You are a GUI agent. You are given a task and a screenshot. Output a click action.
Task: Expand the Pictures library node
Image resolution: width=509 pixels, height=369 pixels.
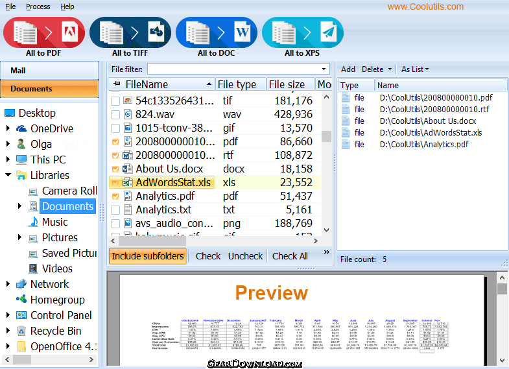[20, 237]
